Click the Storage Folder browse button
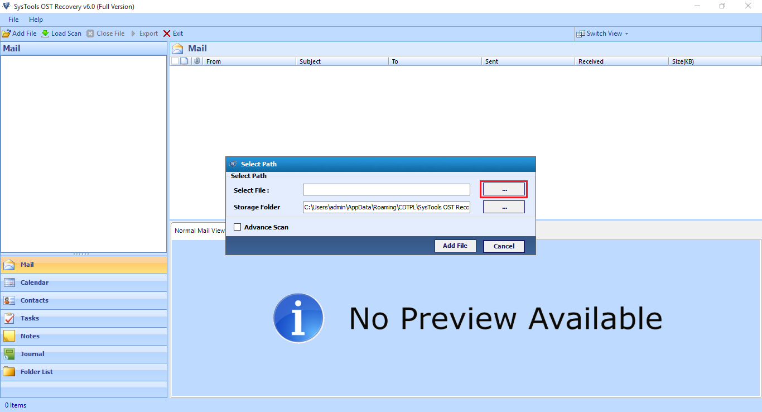 coord(504,207)
